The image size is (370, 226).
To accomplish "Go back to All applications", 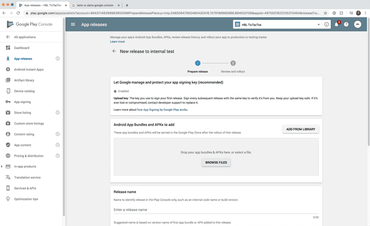I will tap(25, 37).
